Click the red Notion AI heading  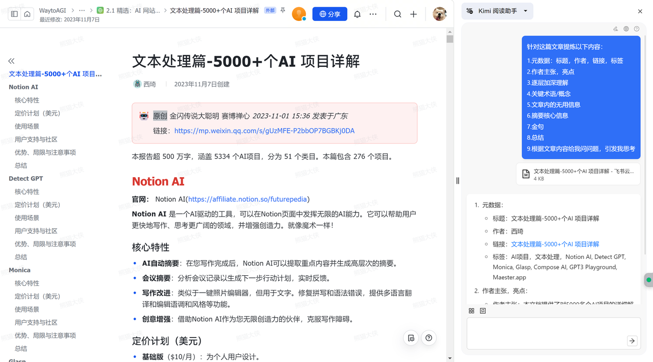pyautogui.click(x=158, y=181)
